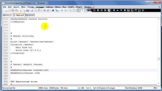Image resolution: width=162 pixels, height=91 pixels.
Task: Undo the last edit with the green arrow
Action: (45, 10)
